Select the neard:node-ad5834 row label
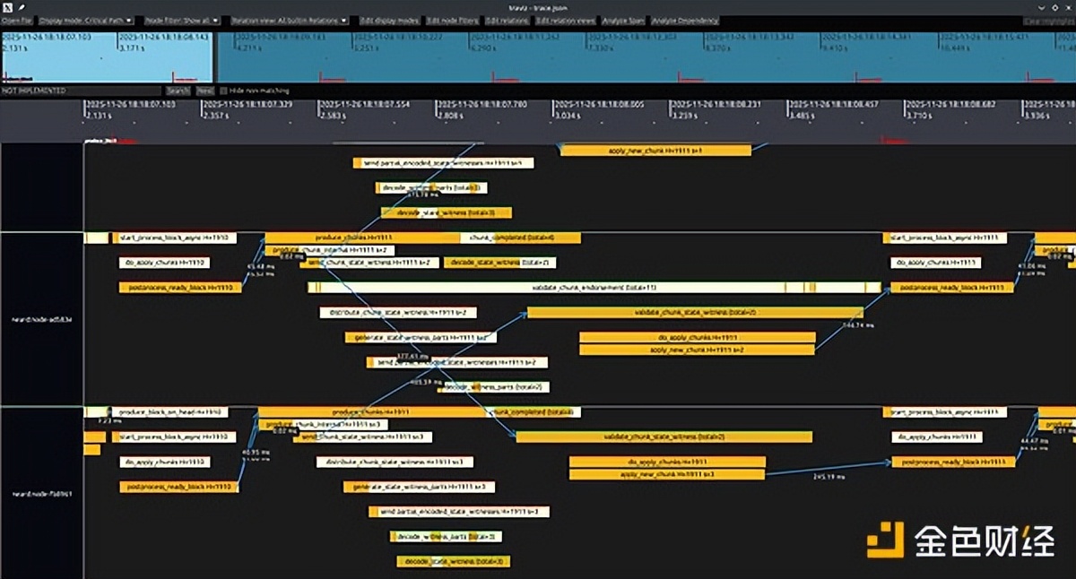The width and height of the screenshot is (1076, 579). tap(41, 319)
